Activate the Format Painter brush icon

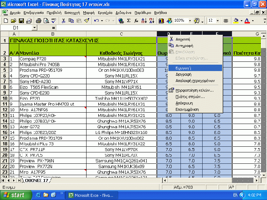87,21
